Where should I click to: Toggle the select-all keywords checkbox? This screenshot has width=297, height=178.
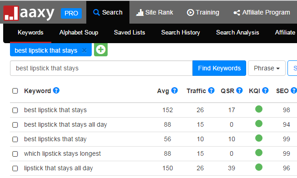(x=15, y=91)
